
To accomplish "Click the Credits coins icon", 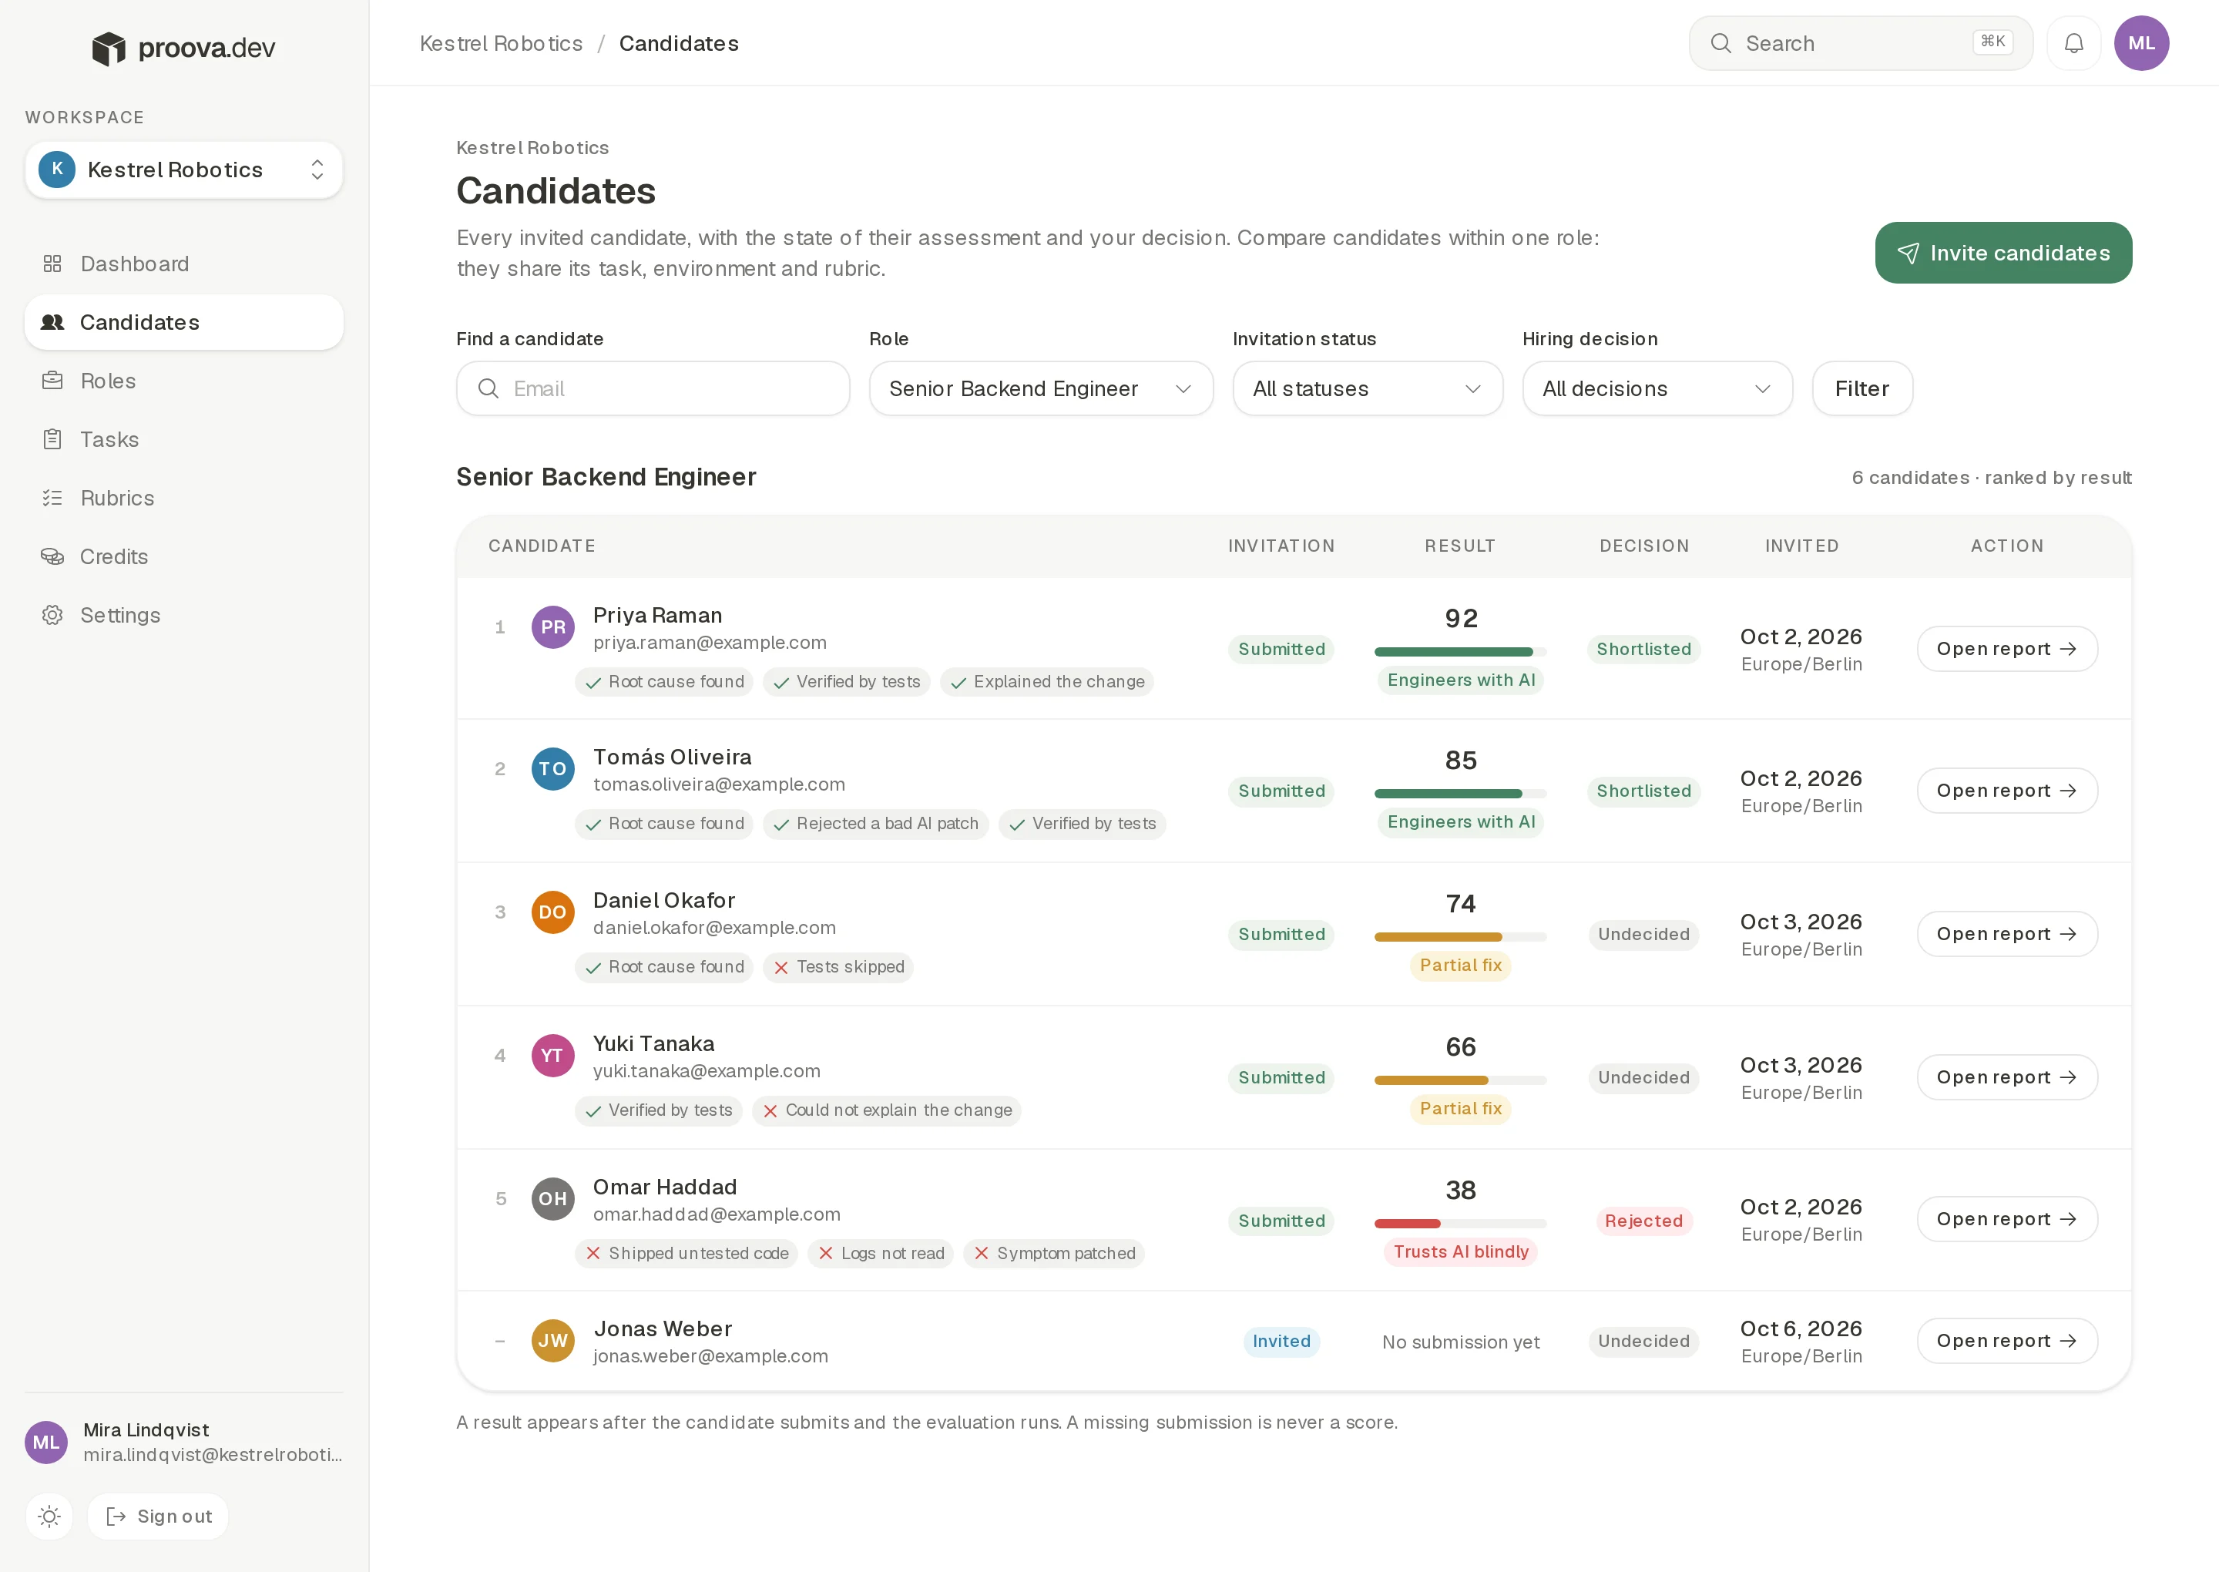I will (52, 556).
